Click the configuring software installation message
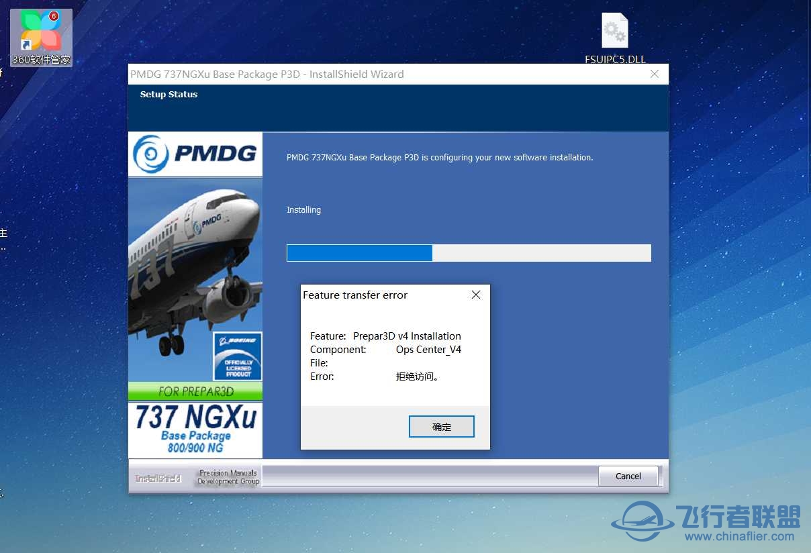Viewport: 811px width, 553px height. pyautogui.click(x=440, y=158)
